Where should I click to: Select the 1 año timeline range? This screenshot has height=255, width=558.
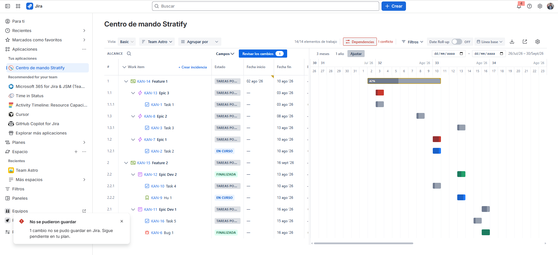(x=340, y=54)
